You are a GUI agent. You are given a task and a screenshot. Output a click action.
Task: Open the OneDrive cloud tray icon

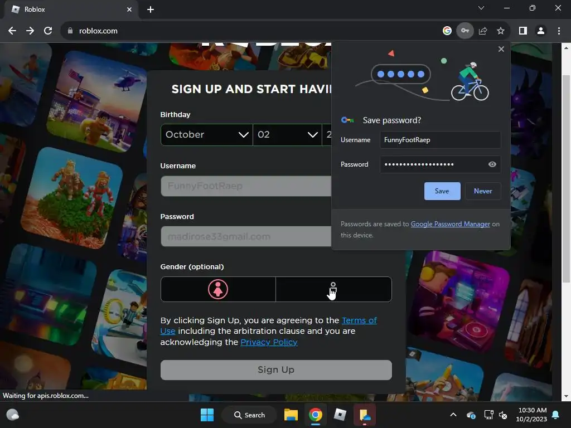click(x=471, y=415)
